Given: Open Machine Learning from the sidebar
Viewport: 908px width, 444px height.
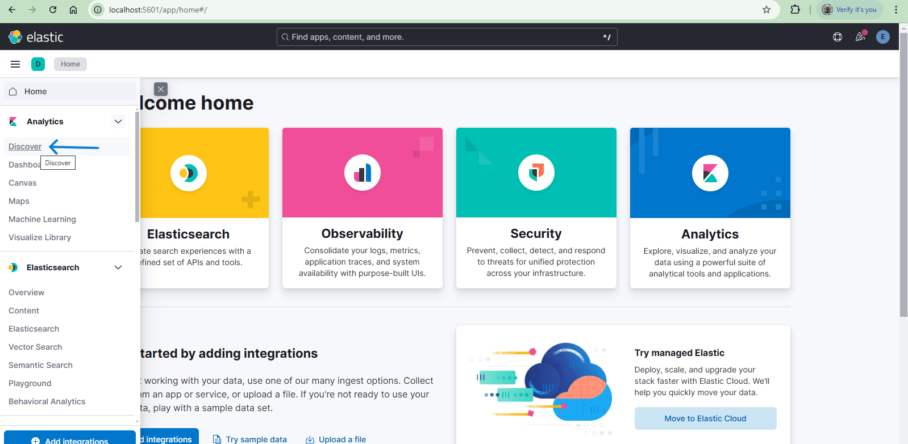Looking at the screenshot, I should coord(42,219).
